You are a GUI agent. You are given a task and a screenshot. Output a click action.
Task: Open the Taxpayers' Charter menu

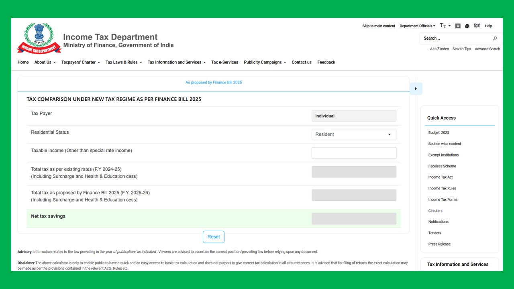pos(80,62)
